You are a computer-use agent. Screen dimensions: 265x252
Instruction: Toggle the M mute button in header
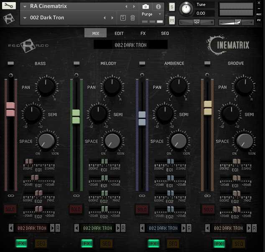tap(172, 21)
